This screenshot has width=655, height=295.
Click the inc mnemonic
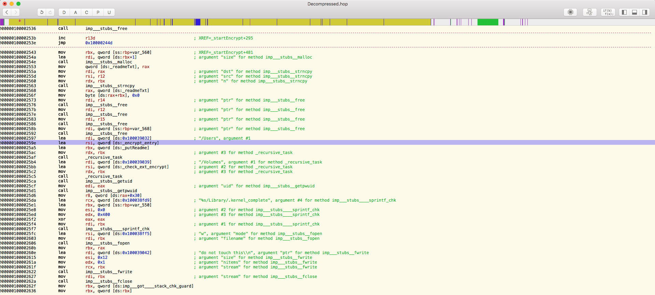point(62,38)
